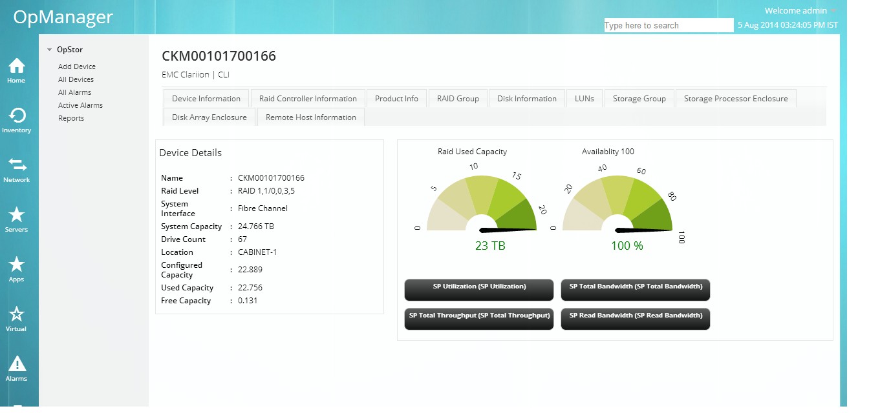This screenshot has width=869, height=413.
Task: Select the 0.131 free capacity value
Action: coord(248,301)
